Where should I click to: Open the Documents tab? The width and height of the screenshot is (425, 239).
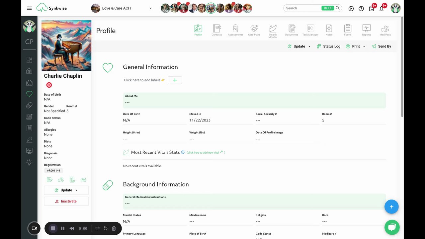click(292, 30)
